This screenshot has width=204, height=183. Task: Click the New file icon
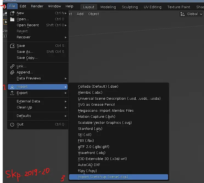[x=12, y=13]
